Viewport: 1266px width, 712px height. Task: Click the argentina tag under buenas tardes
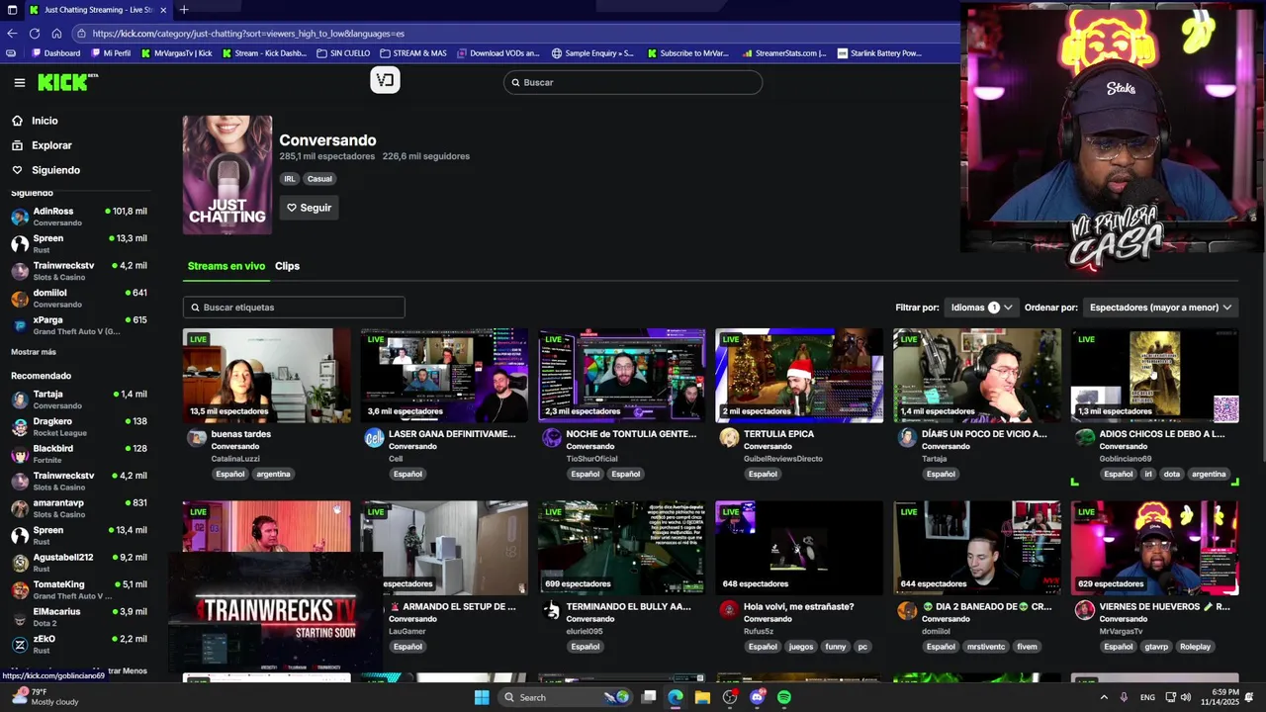pos(274,474)
